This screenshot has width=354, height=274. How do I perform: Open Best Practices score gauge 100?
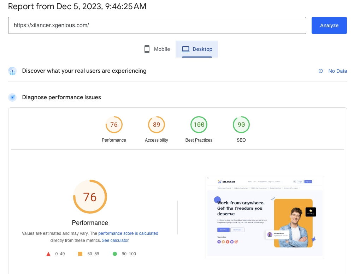[x=199, y=125]
